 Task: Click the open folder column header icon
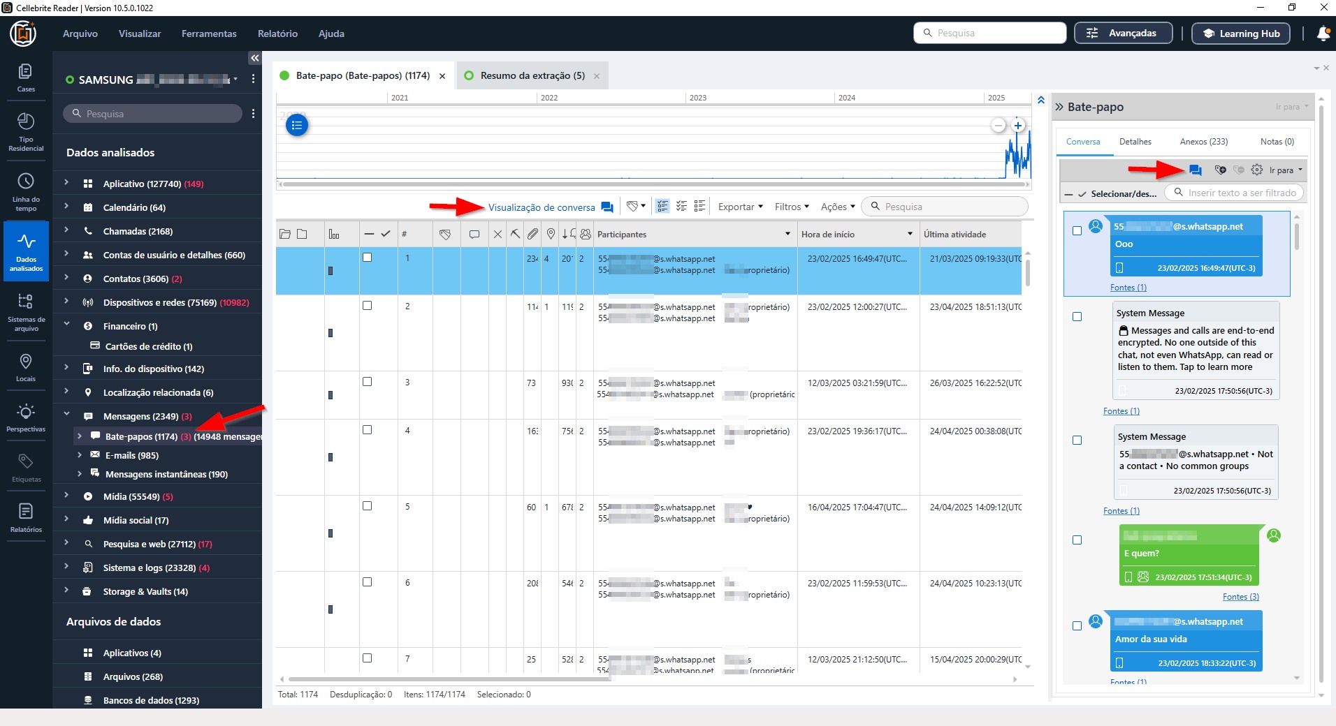[285, 235]
